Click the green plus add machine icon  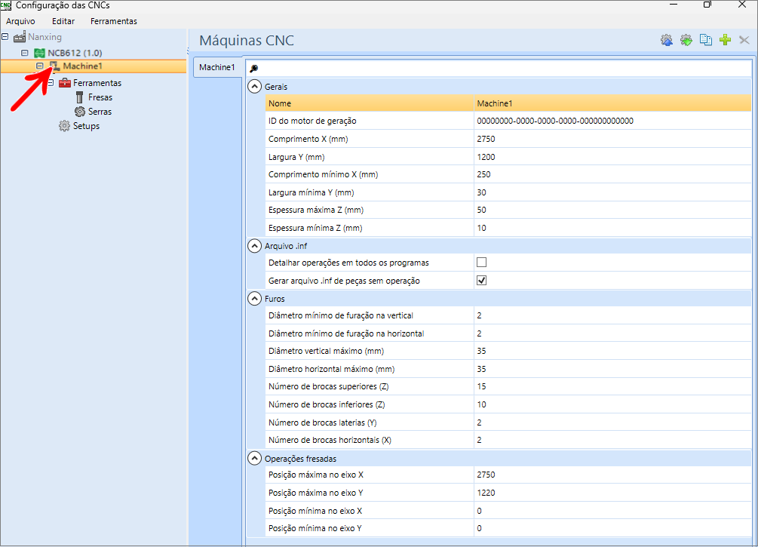pos(725,40)
